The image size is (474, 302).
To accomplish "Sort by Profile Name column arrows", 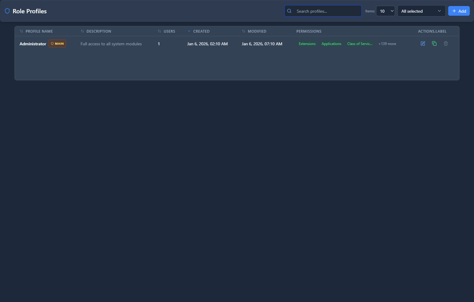I will (21, 31).
